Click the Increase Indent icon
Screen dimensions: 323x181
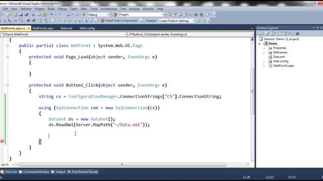coord(34,21)
